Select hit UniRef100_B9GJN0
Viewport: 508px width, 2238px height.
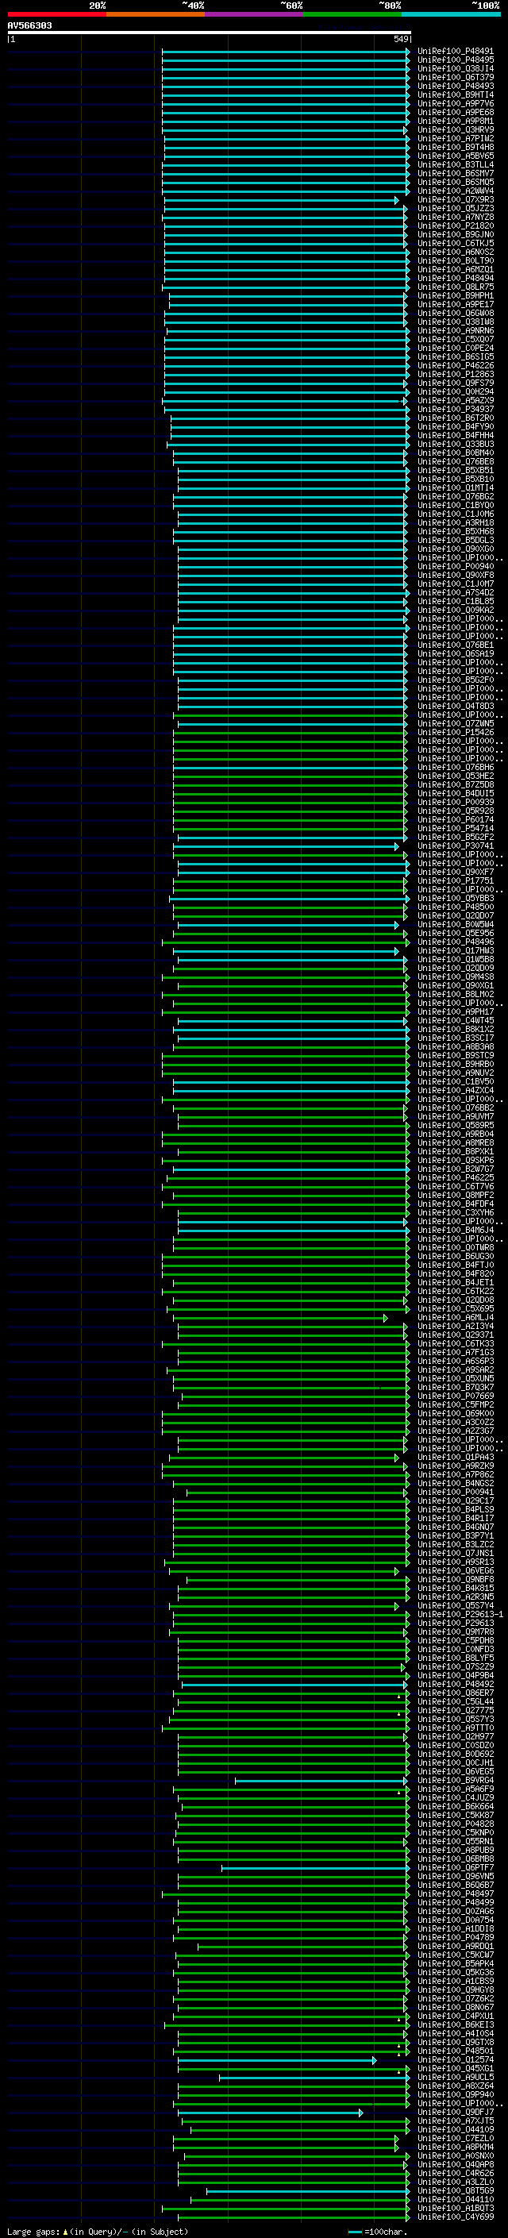[456, 234]
